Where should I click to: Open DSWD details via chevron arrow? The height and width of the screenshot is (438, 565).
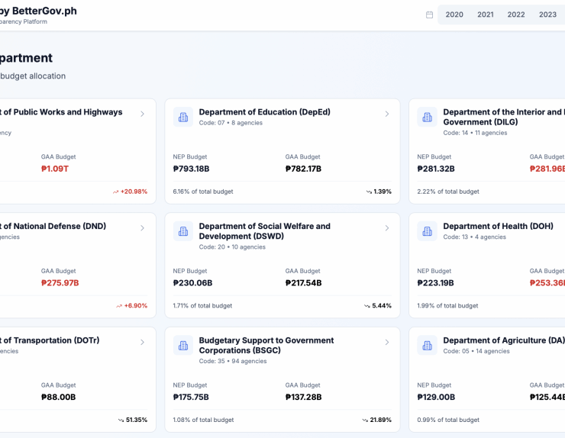(386, 228)
